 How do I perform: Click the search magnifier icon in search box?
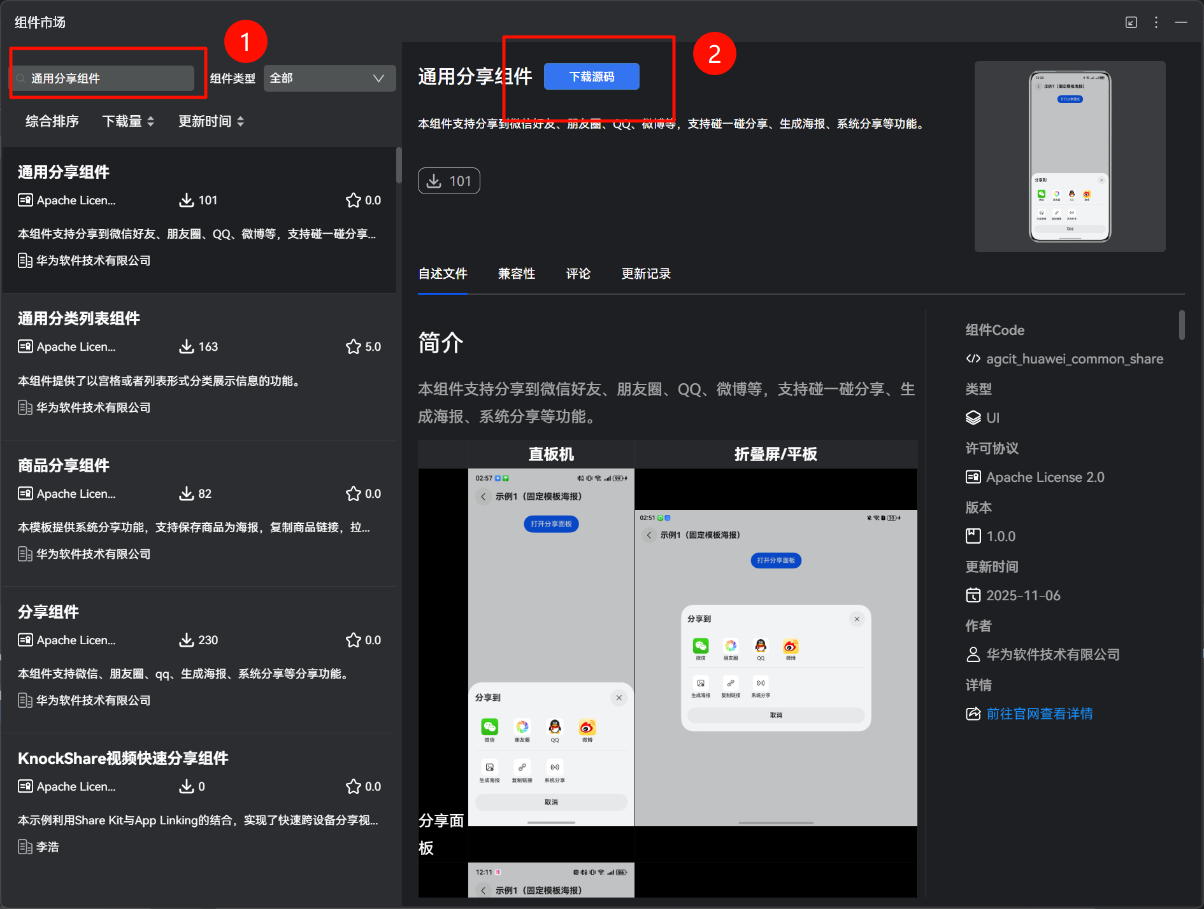point(21,78)
